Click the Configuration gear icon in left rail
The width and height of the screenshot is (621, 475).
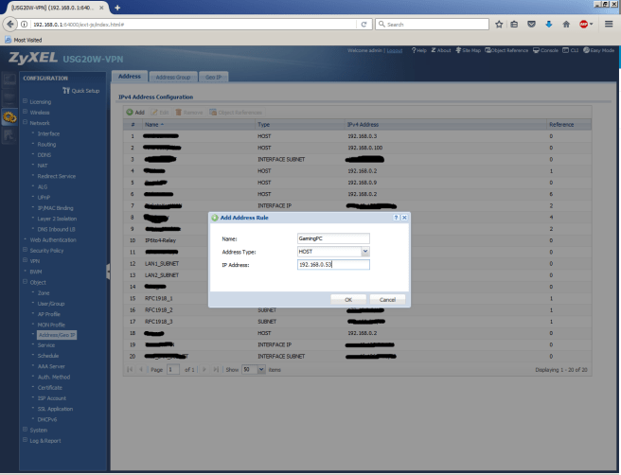point(9,118)
